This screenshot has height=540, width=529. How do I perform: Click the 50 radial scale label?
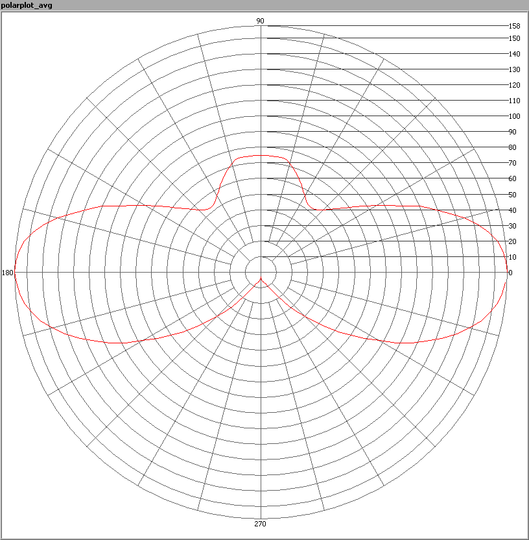pyautogui.click(x=512, y=195)
